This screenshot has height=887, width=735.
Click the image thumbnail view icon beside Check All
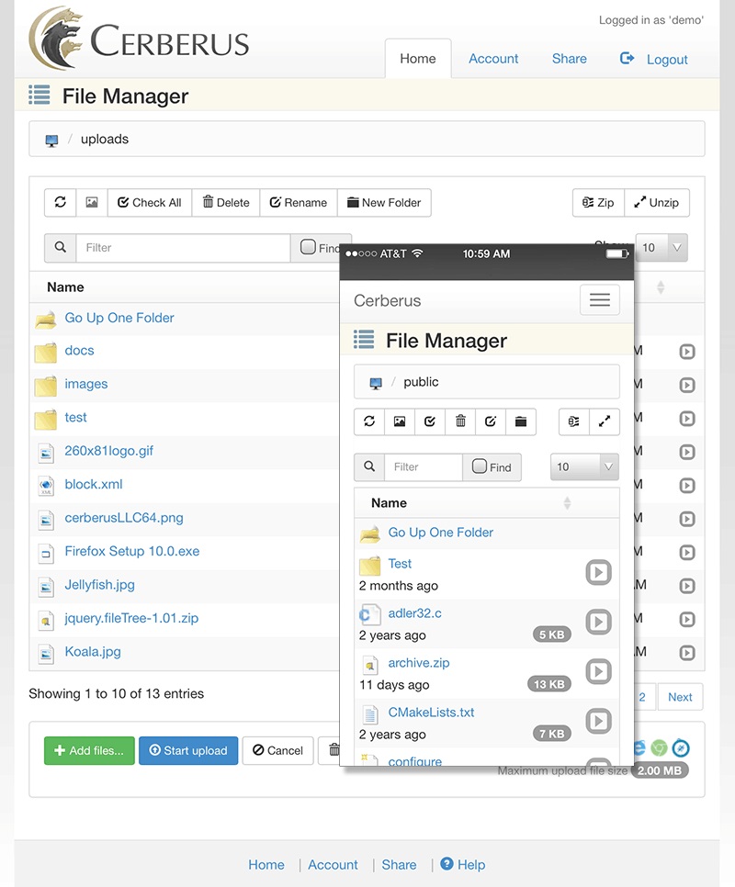click(x=92, y=203)
